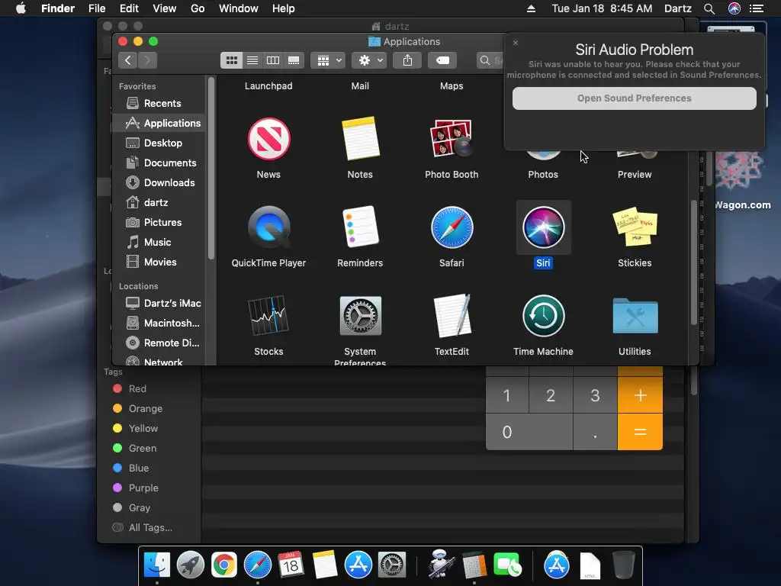
Task: Open the Stickies app icon
Action: click(635, 227)
